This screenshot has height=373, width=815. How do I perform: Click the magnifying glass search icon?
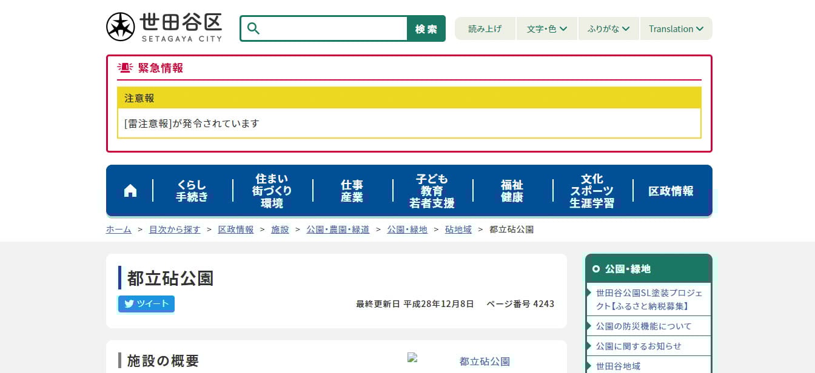pyautogui.click(x=253, y=28)
